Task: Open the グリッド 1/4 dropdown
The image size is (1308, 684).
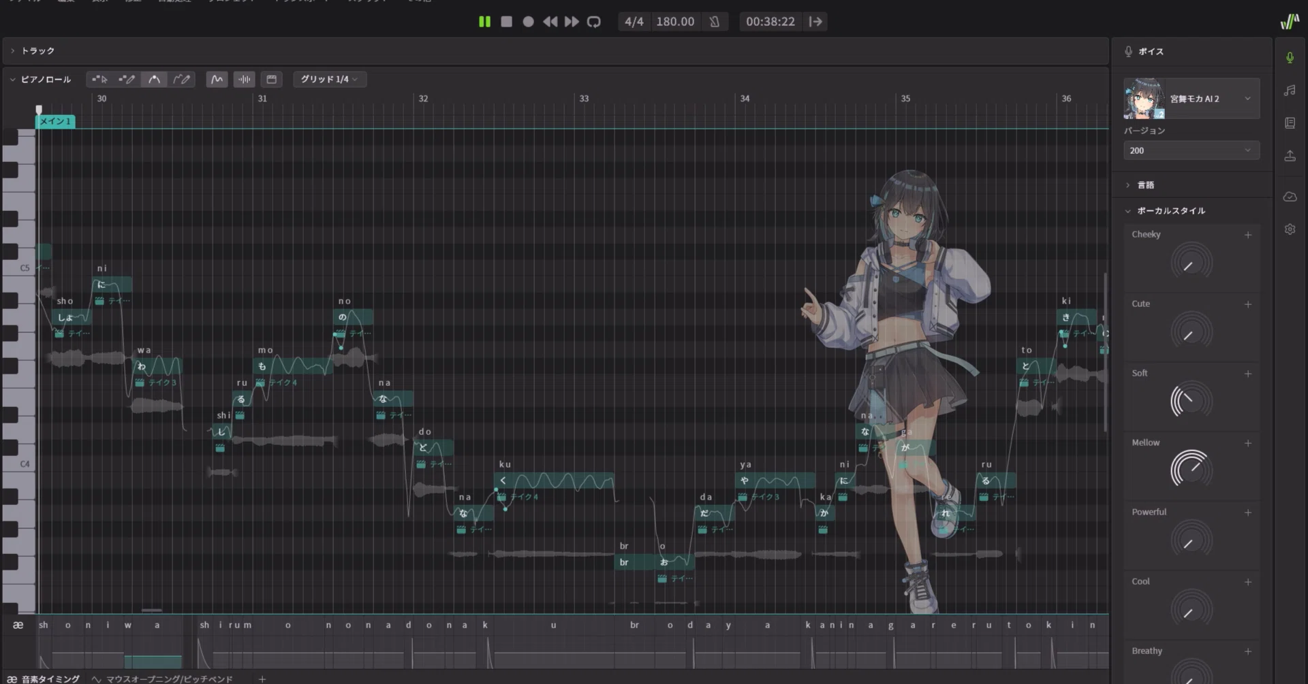Action: coord(330,80)
